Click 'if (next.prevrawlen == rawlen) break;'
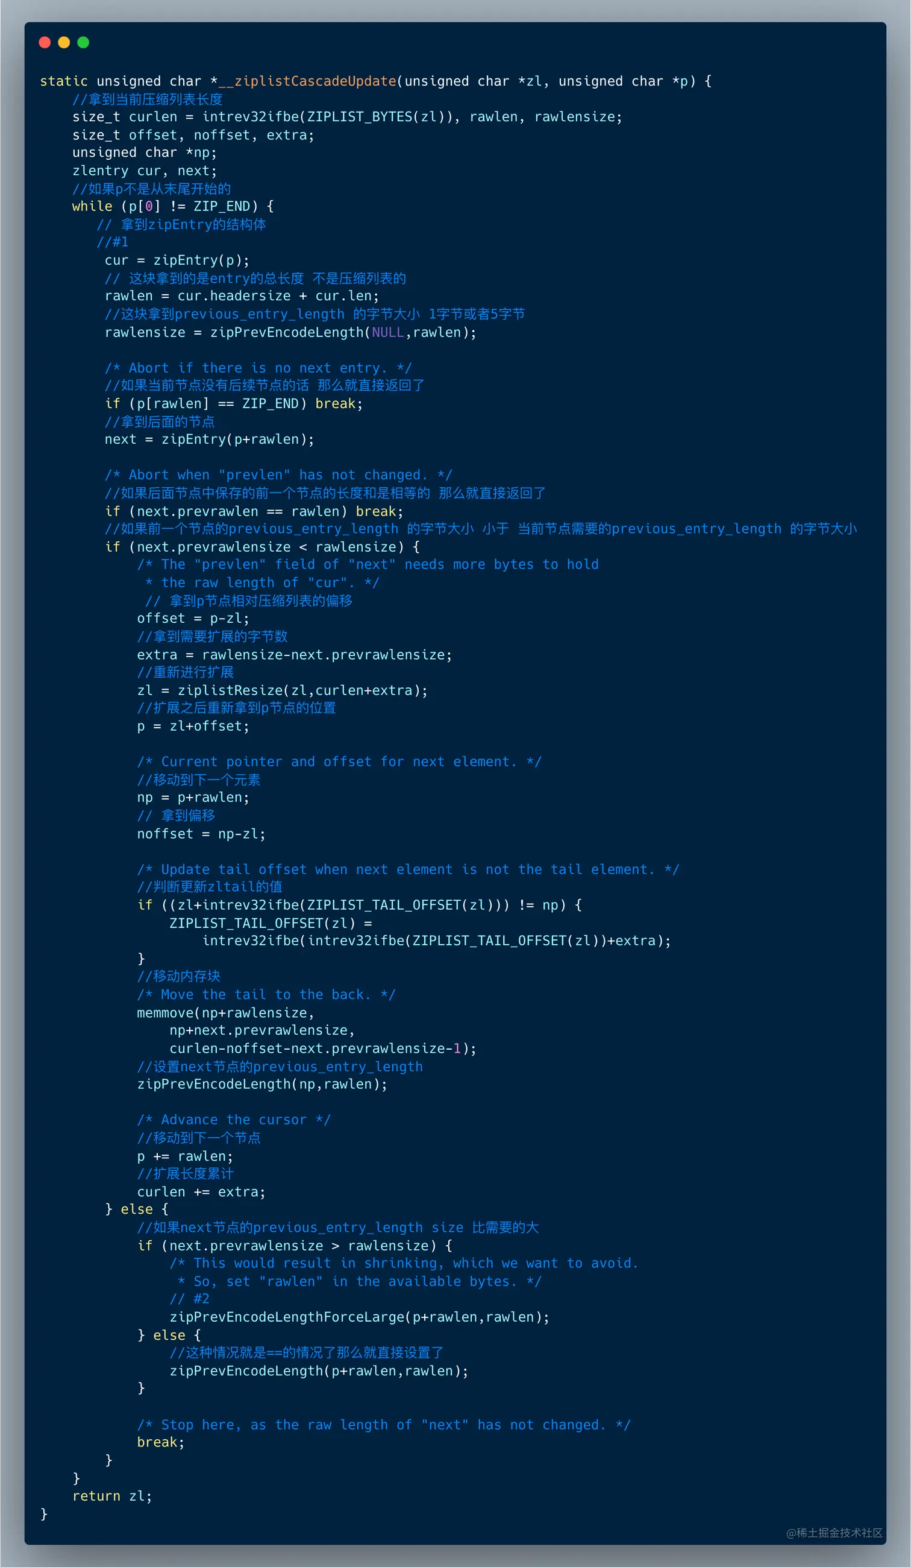The image size is (911, 1567). point(254,511)
